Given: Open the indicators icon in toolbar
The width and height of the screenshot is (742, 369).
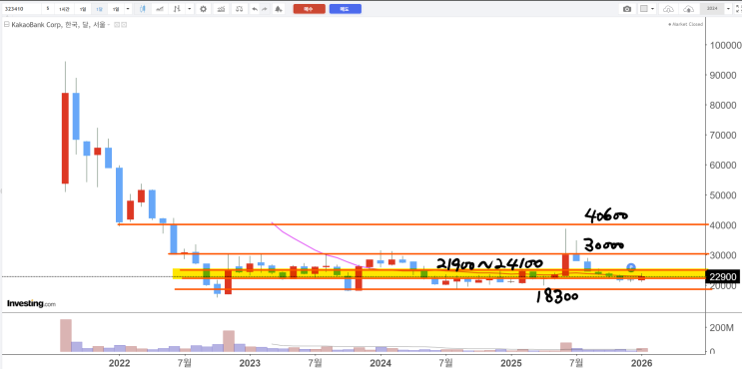Looking at the screenshot, I should tap(221, 9).
